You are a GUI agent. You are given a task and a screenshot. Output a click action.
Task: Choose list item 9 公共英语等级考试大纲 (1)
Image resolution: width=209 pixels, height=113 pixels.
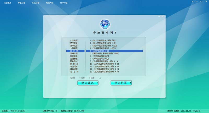click(x=104, y=61)
